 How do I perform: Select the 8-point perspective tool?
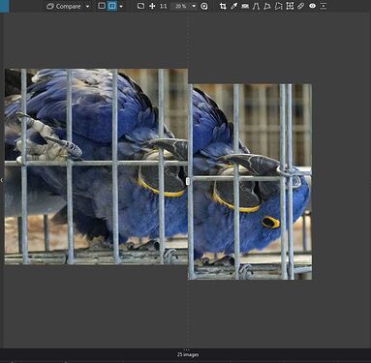point(278,6)
